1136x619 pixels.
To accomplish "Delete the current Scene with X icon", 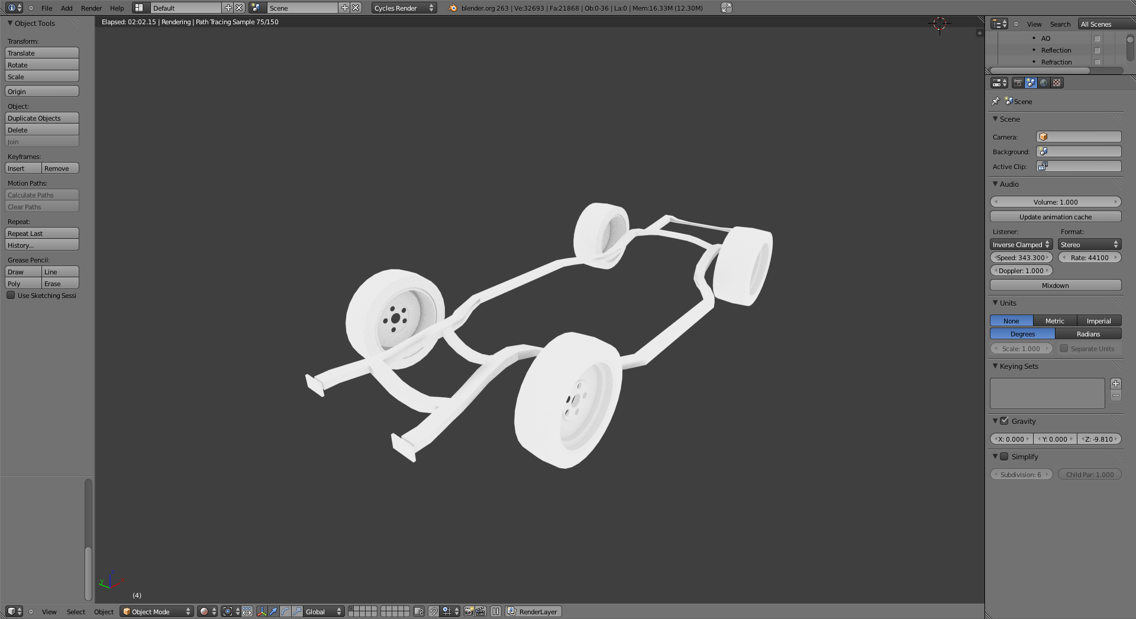I will (356, 8).
